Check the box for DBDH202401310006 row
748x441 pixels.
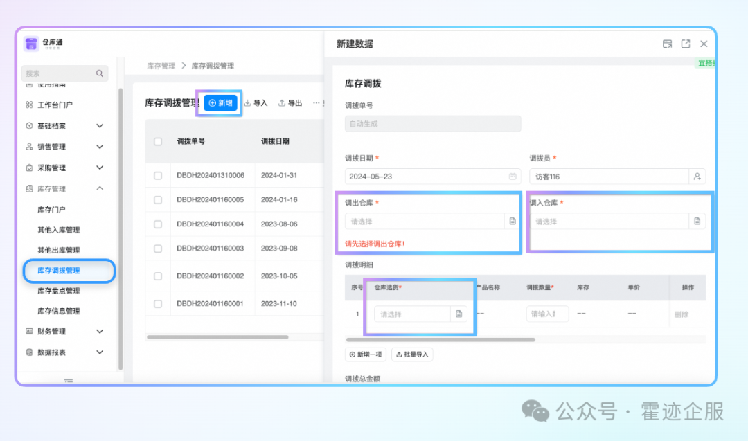tap(158, 175)
